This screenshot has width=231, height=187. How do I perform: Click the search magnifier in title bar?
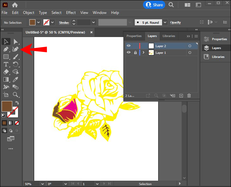tap(171, 5)
